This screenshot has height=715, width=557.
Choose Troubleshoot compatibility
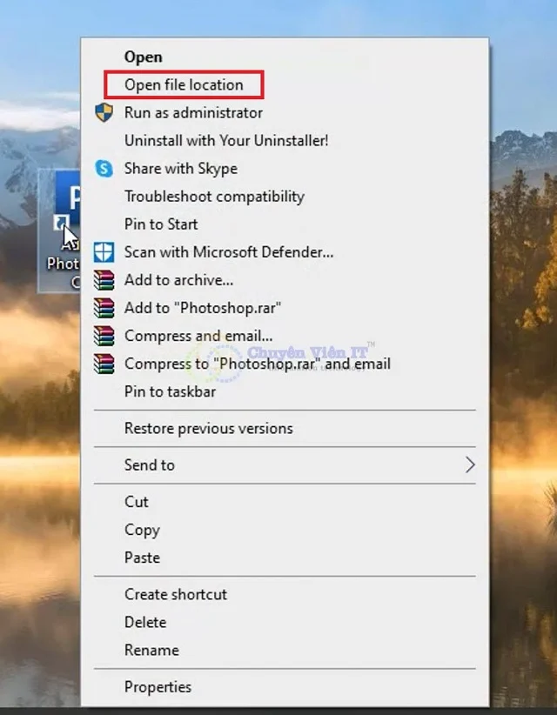(214, 197)
